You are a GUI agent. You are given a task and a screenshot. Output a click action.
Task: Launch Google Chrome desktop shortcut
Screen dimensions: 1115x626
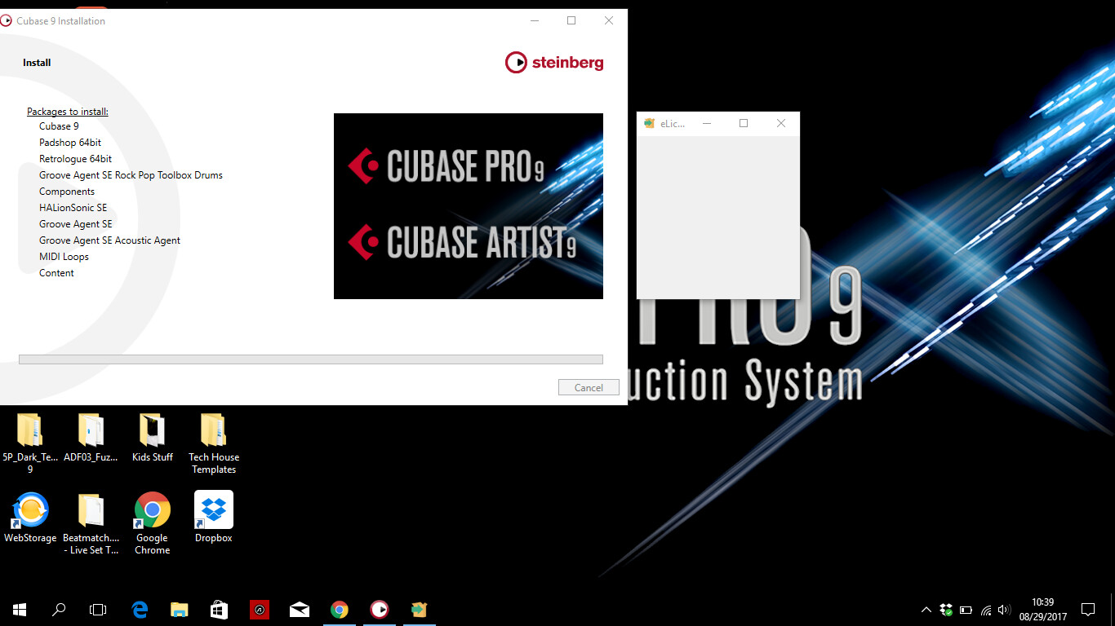coord(152,524)
